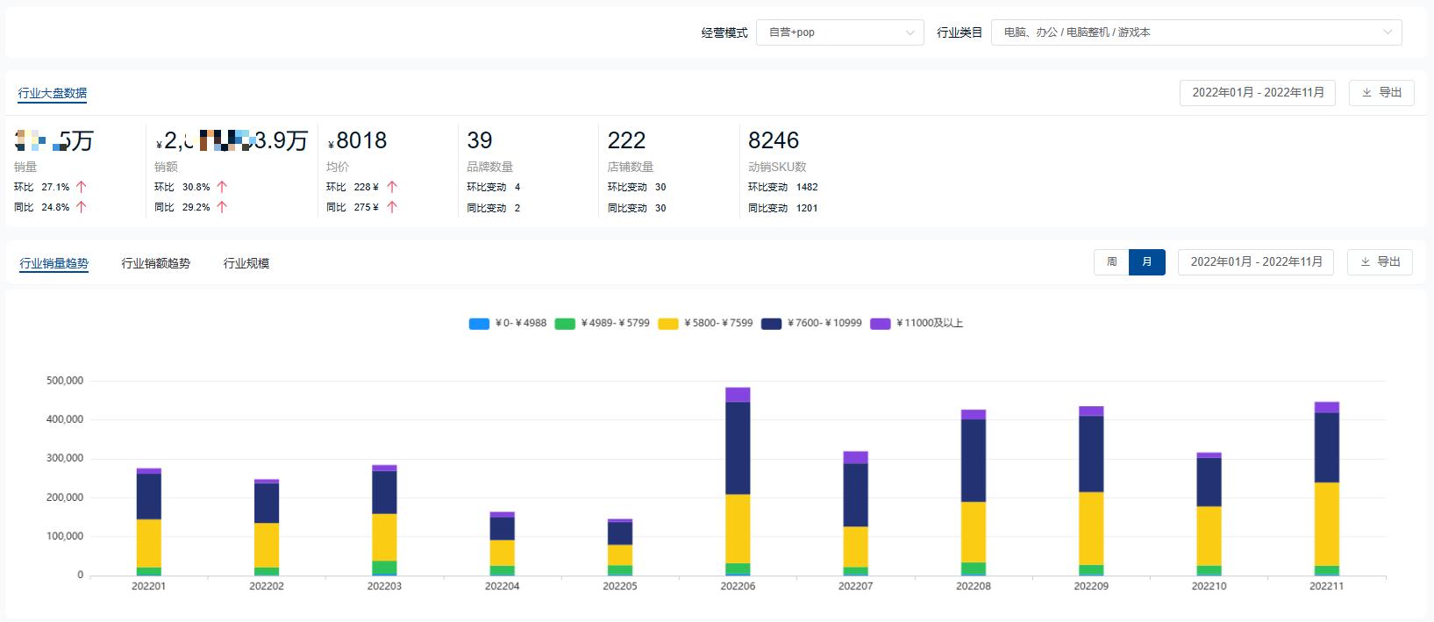Switch to 行业规模 tab
The height and width of the screenshot is (622, 1434).
pyautogui.click(x=246, y=263)
